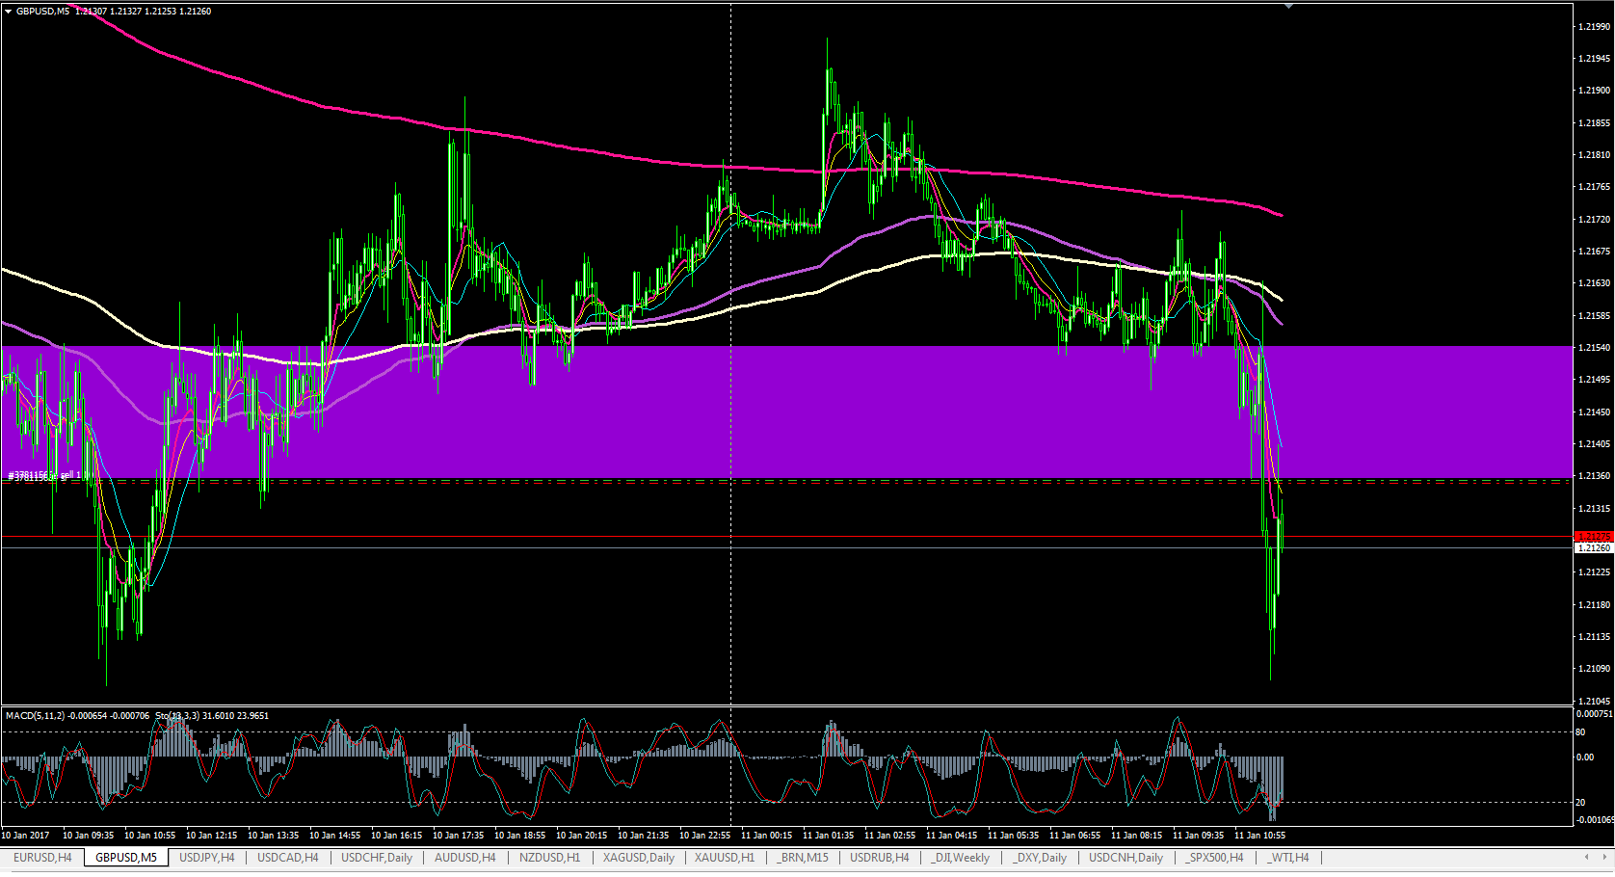Click the GBPUSD,M5 chart title text
Image resolution: width=1615 pixels, height=877 pixels.
pyautogui.click(x=42, y=12)
